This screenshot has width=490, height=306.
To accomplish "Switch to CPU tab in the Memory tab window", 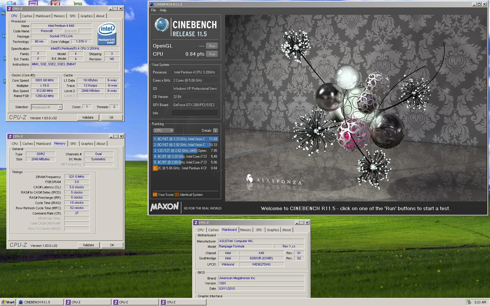I will (15, 144).
